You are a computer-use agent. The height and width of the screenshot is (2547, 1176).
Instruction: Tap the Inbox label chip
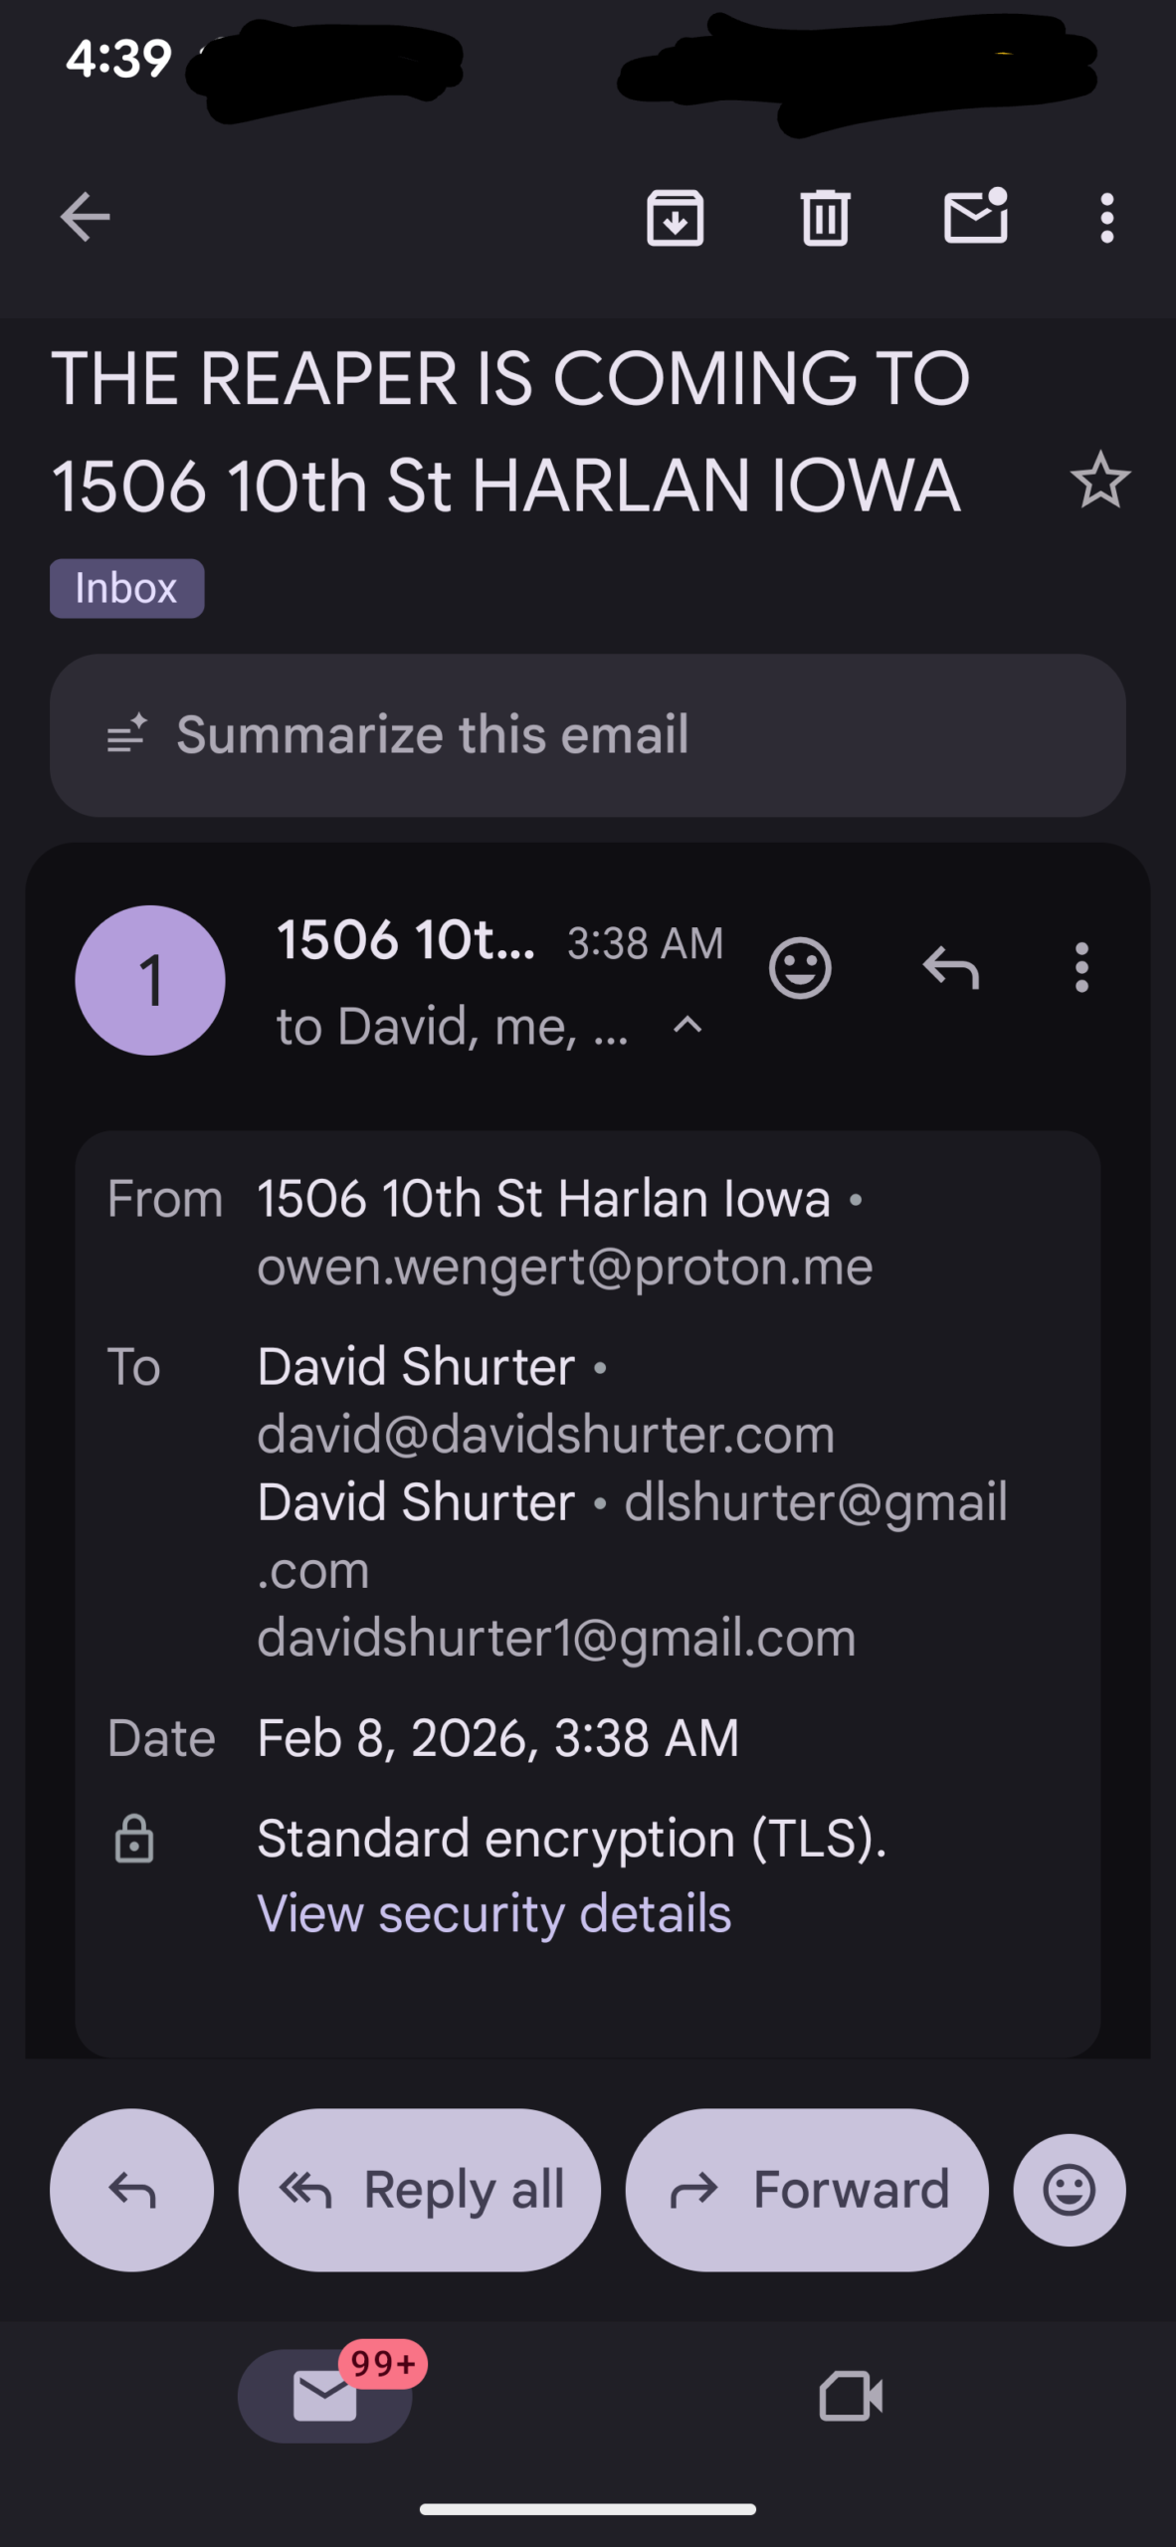tap(126, 588)
